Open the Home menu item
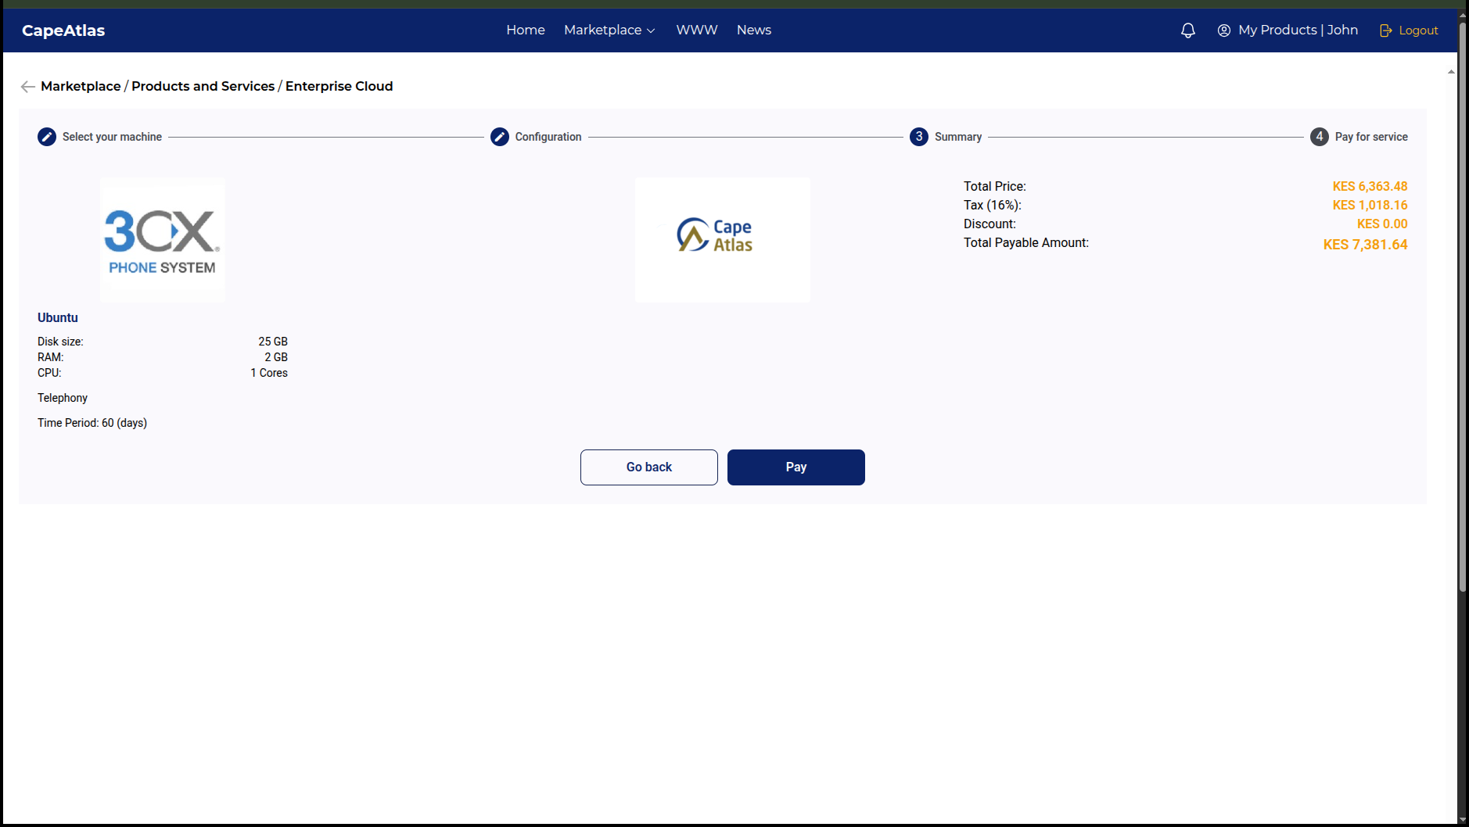Screen dimensions: 1469x827 point(526,30)
